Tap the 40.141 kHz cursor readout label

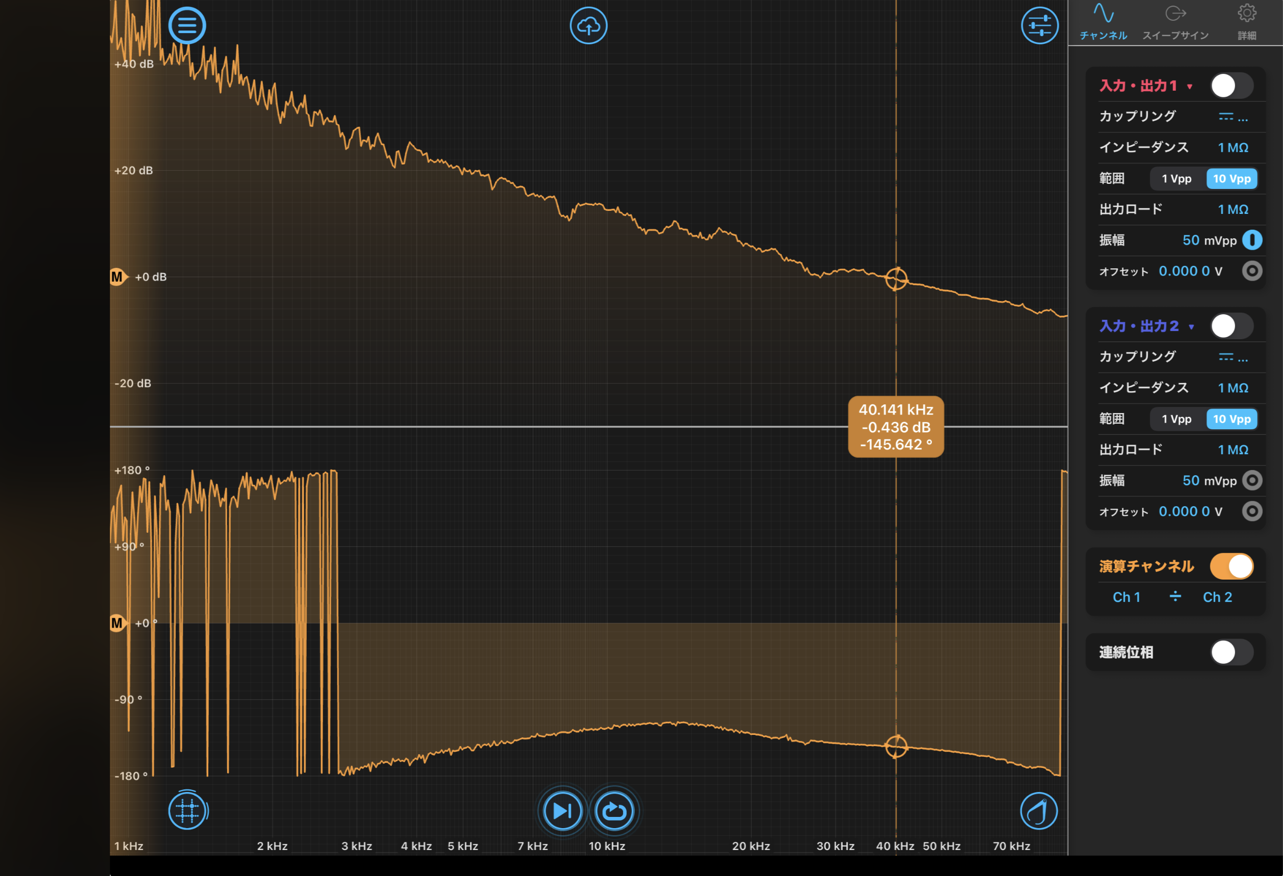click(x=895, y=427)
